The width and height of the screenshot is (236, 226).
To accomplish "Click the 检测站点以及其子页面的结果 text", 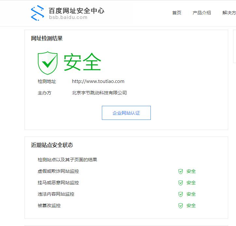I will tap(67, 160).
